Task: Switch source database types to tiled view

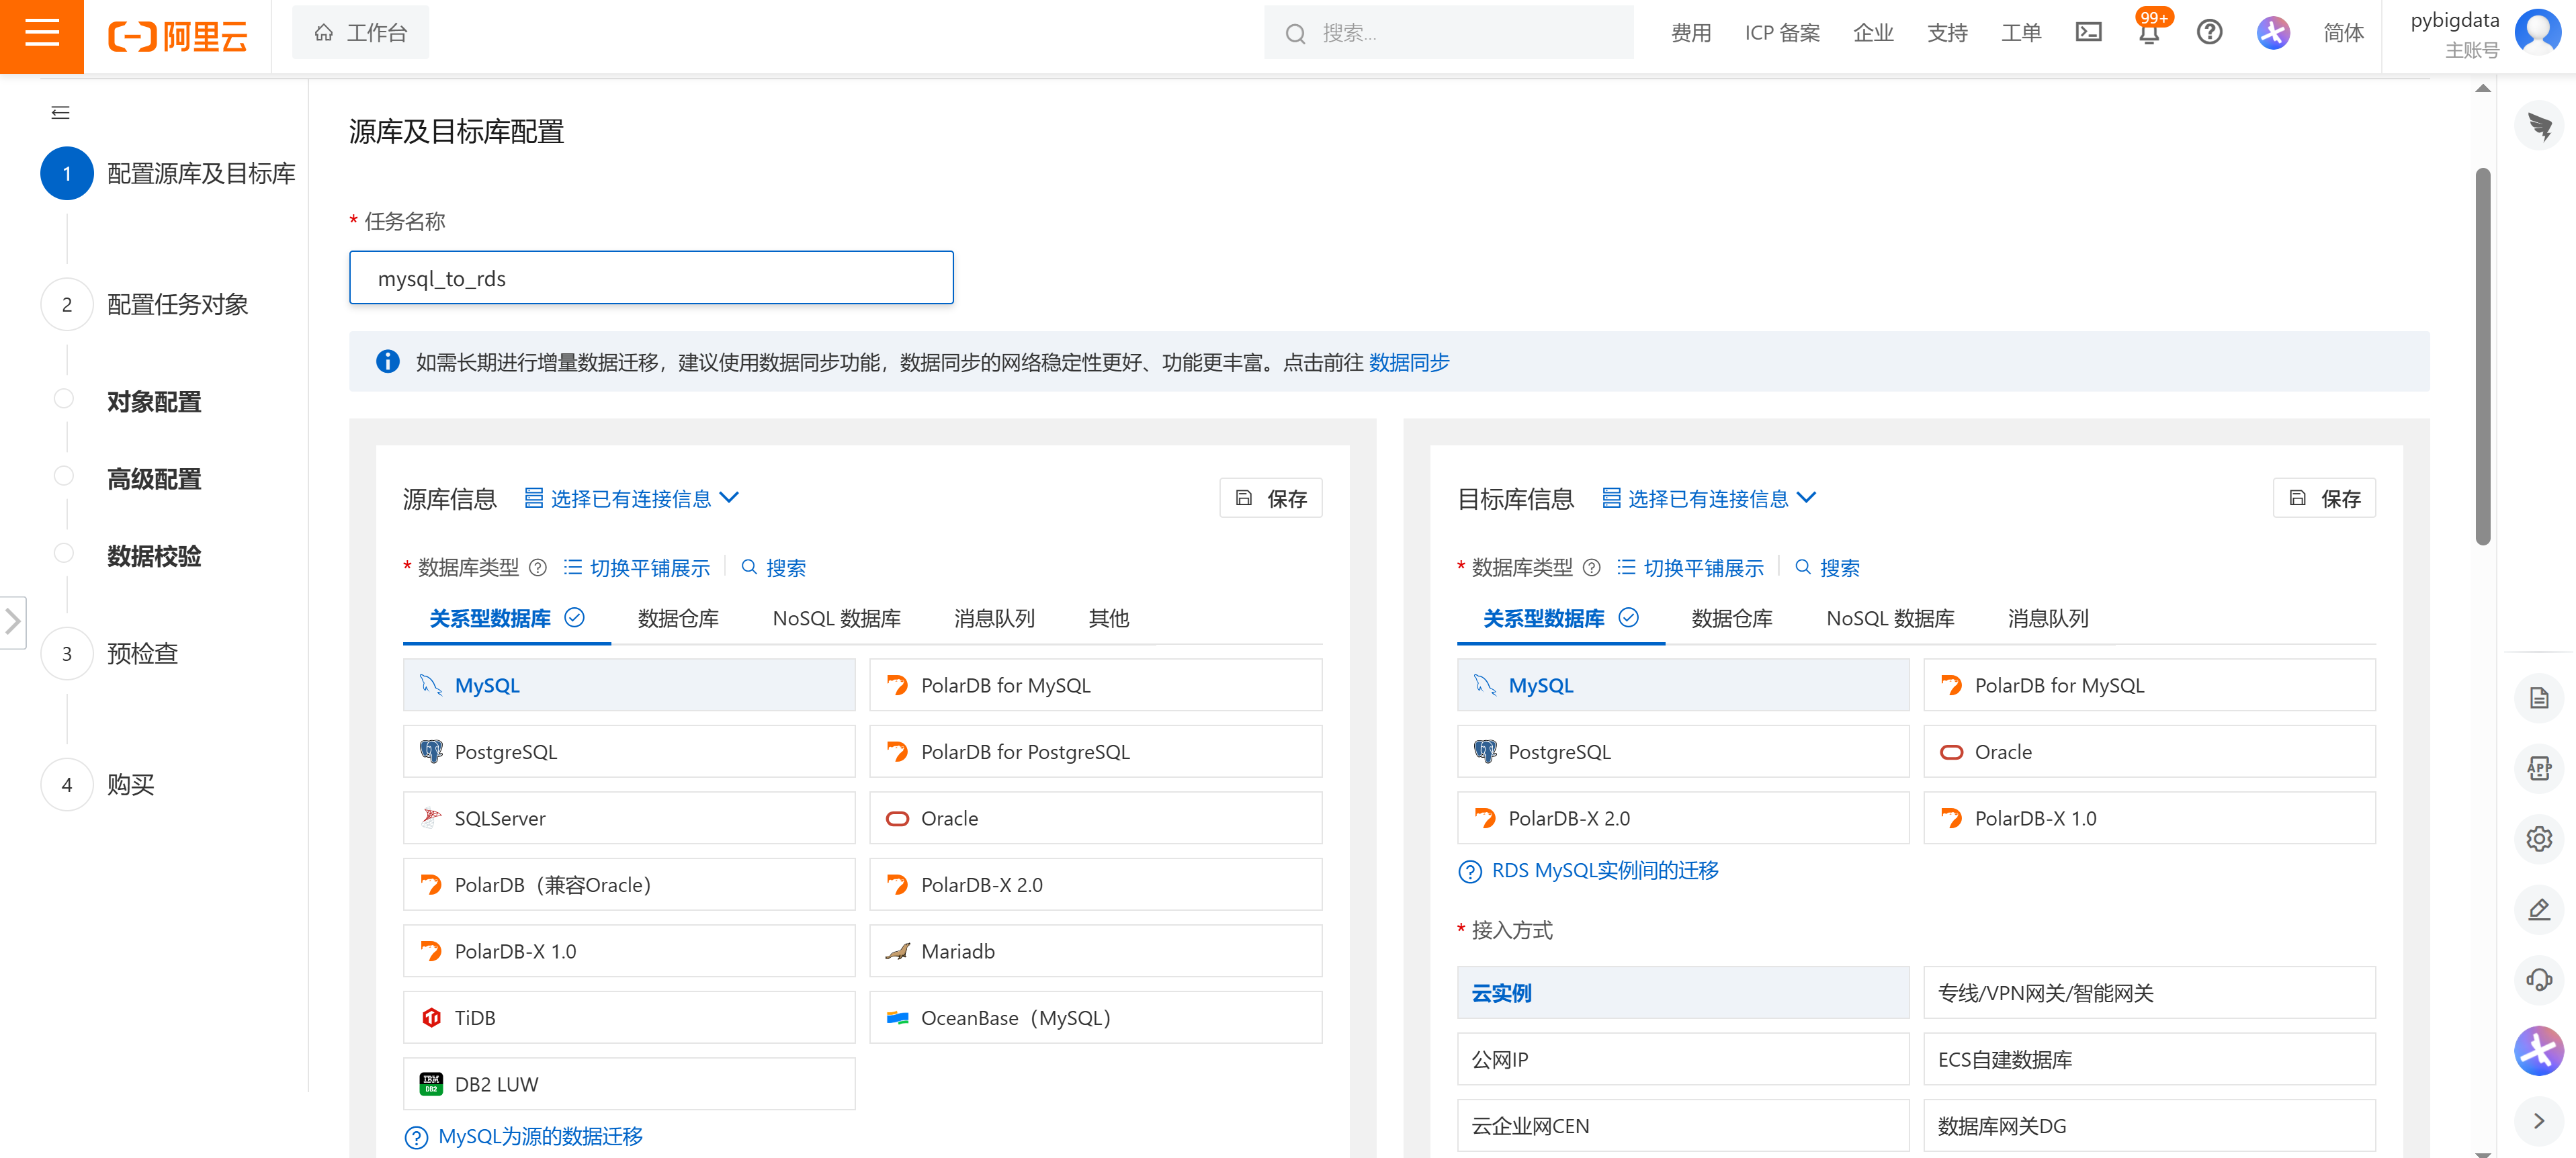Action: 637,568
